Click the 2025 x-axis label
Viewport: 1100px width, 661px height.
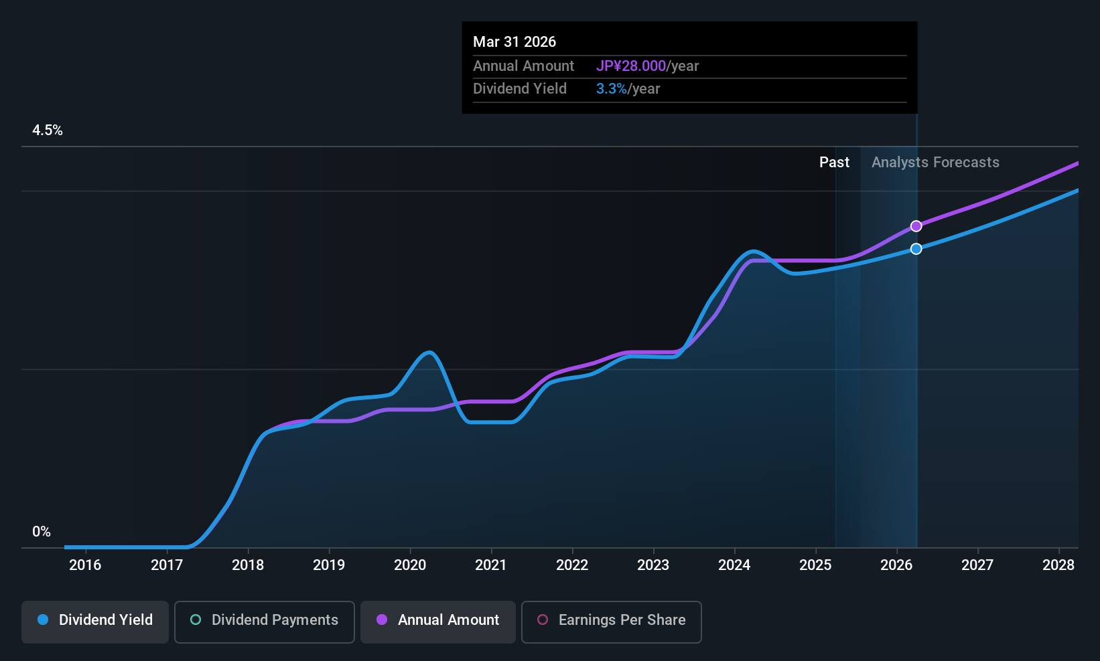[x=815, y=565]
